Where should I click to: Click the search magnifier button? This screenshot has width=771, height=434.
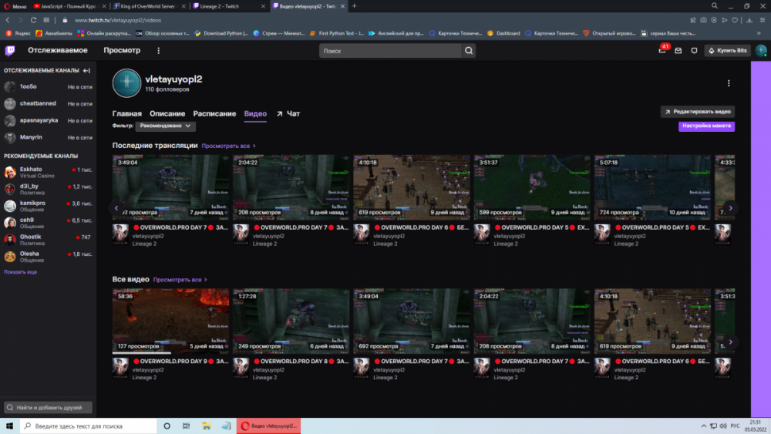point(469,51)
